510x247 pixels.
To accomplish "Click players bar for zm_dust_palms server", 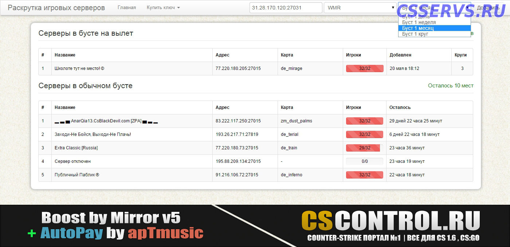I will [365, 121].
